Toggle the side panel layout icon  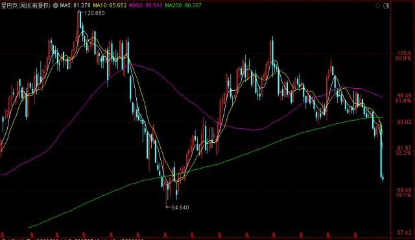[386, 6]
